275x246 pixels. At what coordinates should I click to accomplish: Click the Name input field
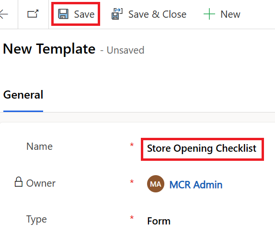pos(202,149)
